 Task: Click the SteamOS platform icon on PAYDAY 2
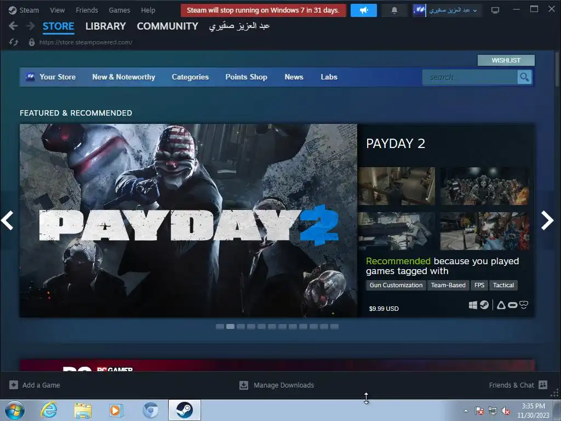point(484,305)
